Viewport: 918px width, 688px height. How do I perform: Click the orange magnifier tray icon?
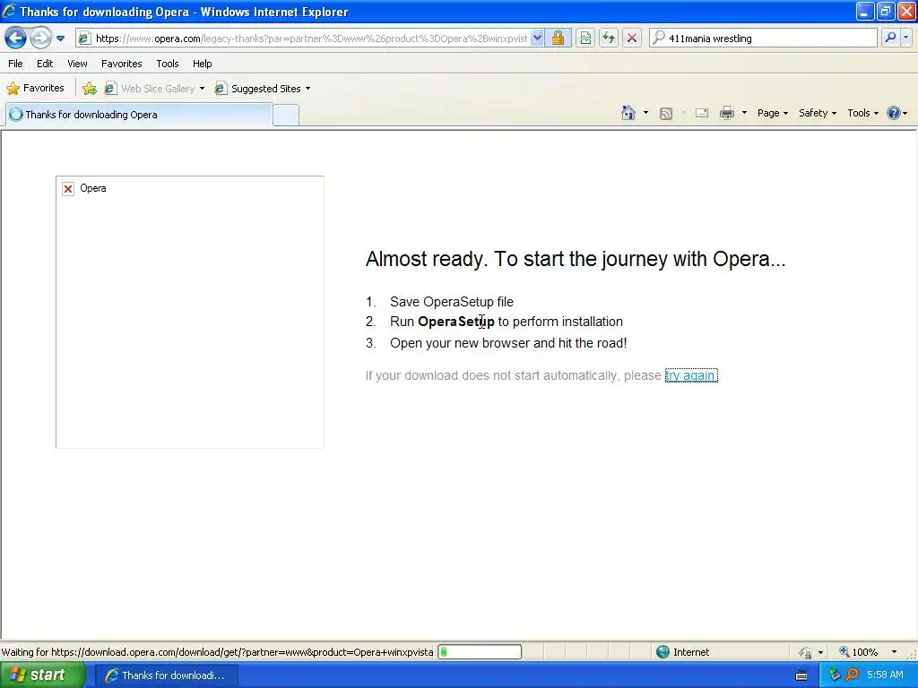(x=852, y=675)
